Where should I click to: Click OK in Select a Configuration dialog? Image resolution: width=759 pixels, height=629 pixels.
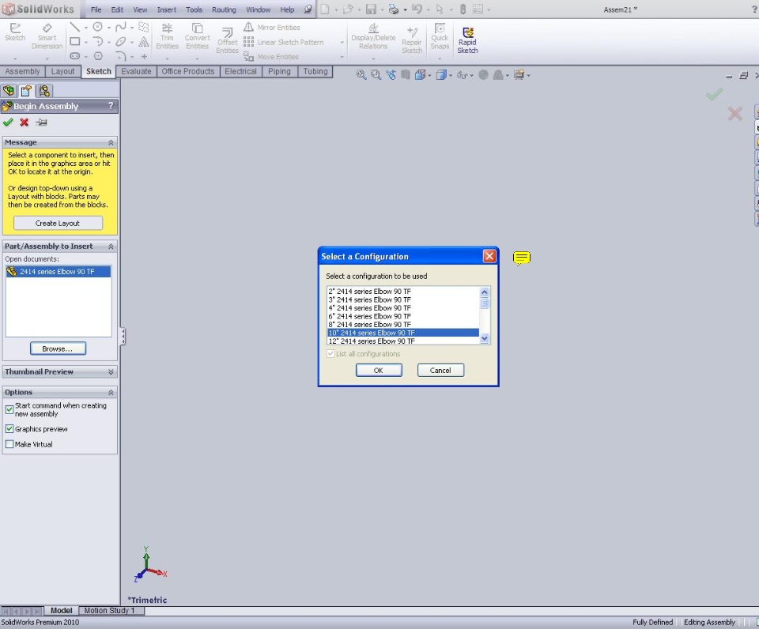tap(379, 370)
